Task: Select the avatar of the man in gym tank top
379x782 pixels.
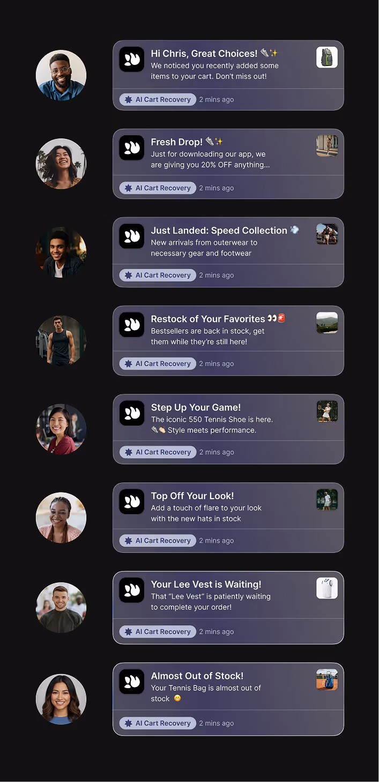Action: click(x=61, y=341)
